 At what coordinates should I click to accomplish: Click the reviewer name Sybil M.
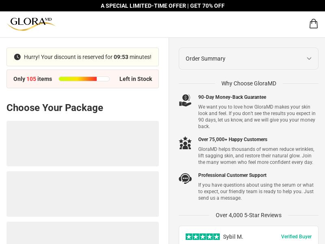[x=233, y=237]
